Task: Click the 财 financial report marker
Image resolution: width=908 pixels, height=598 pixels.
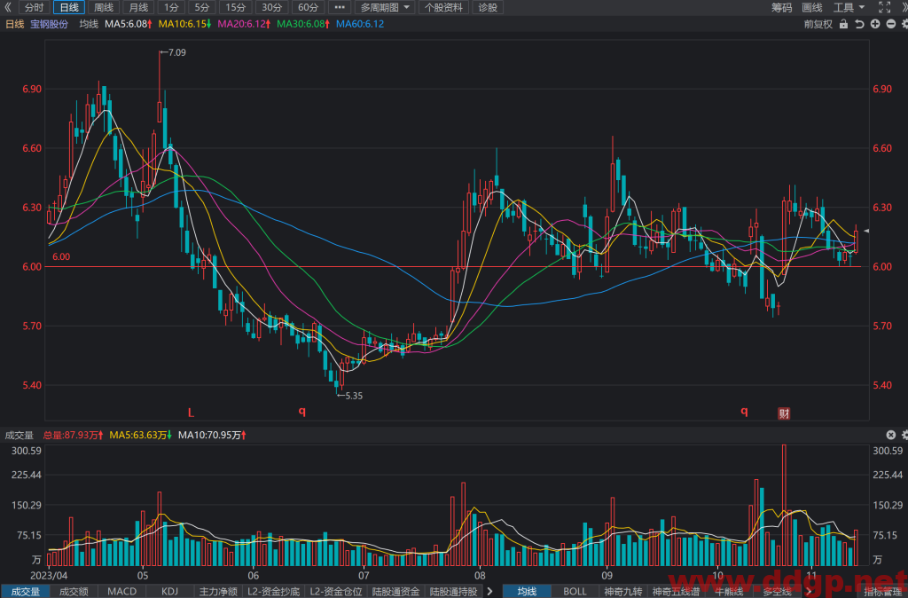Action: tap(784, 413)
